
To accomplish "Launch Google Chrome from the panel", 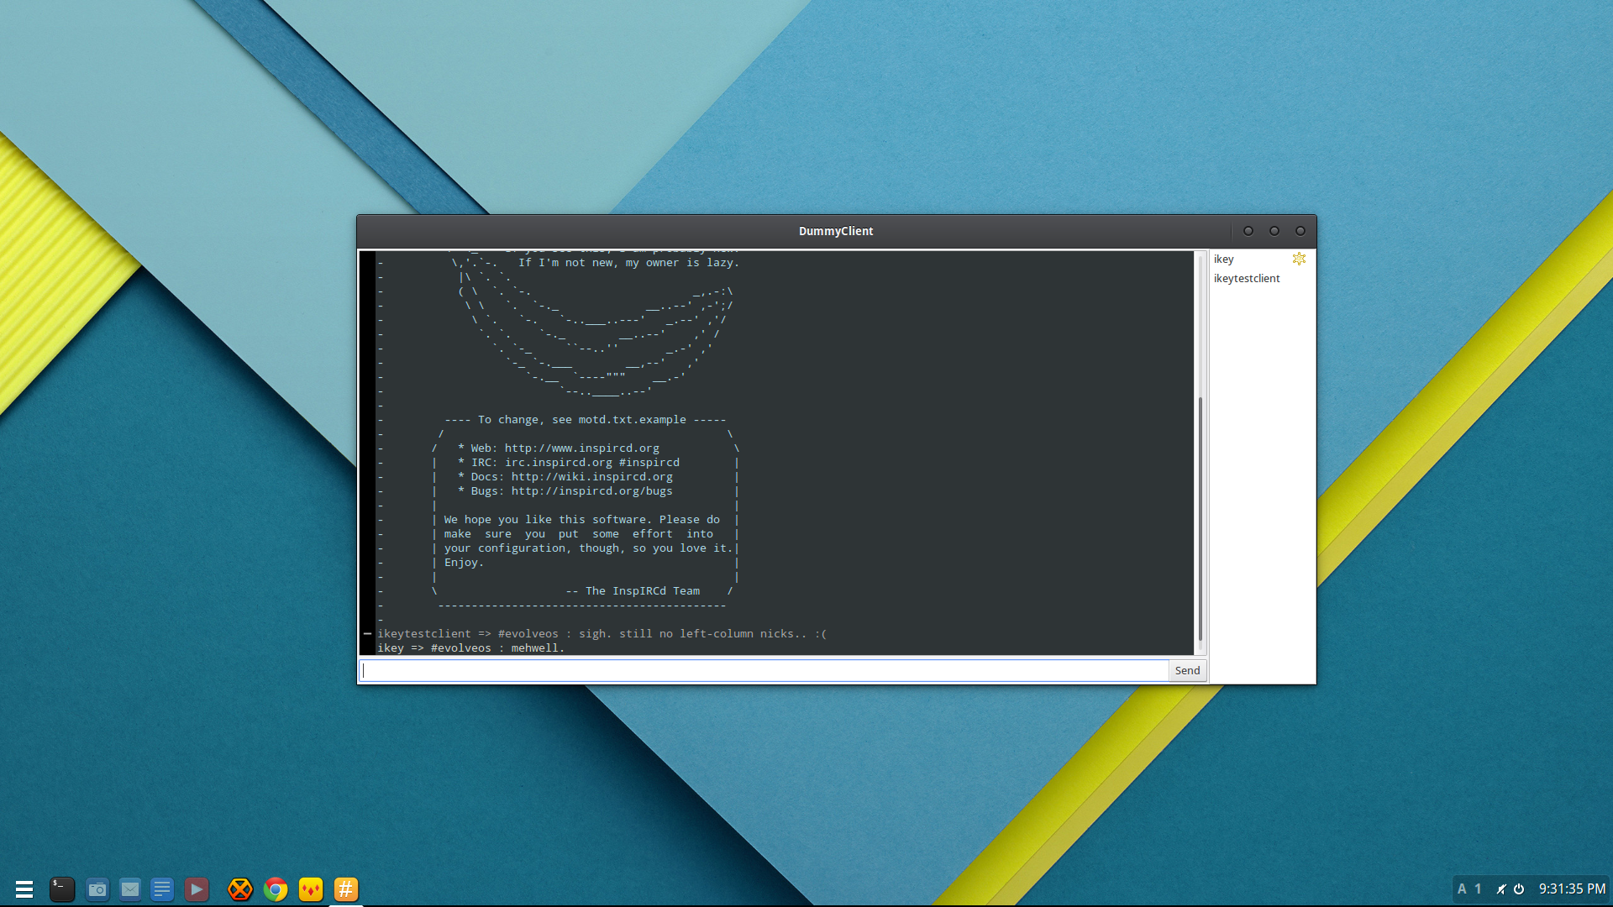I will click(276, 889).
